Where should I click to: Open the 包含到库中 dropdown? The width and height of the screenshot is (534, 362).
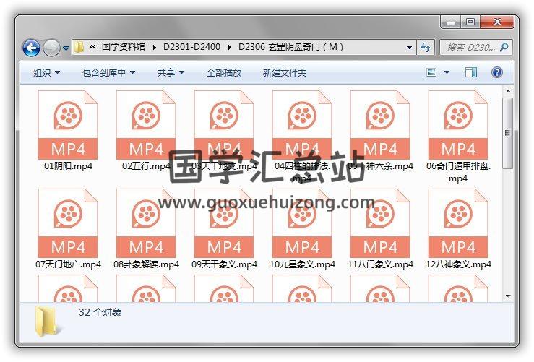pos(108,72)
